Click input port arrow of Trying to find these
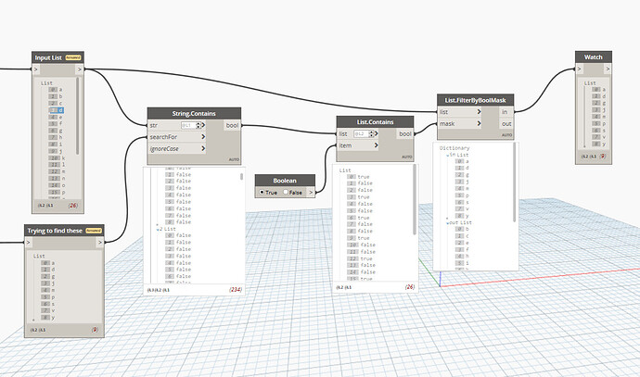This screenshot has width=640, height=377. (28, 243)
